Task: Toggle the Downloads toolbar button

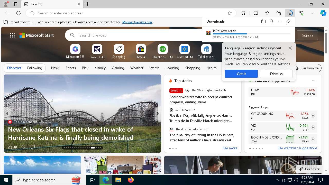Action: pyautogui.click(x=290, y=13)
